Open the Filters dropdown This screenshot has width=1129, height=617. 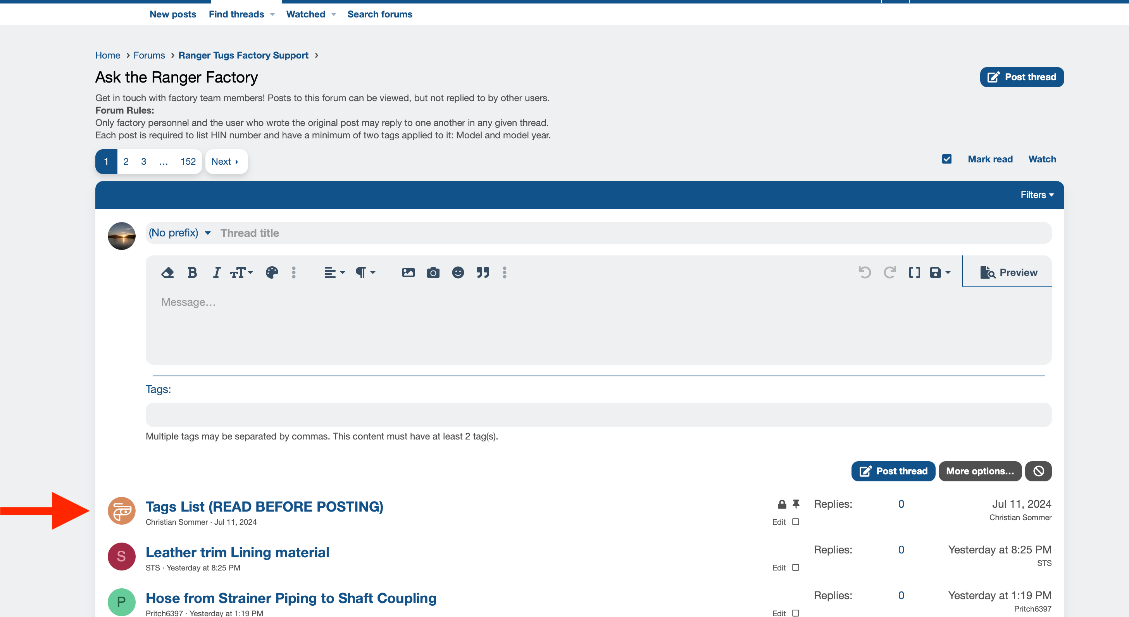(1037, 195)
